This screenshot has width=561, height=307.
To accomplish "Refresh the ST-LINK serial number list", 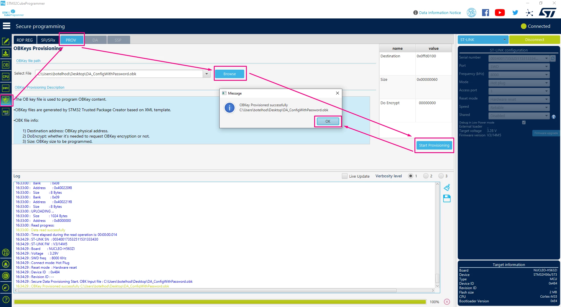I will [553, 58].
